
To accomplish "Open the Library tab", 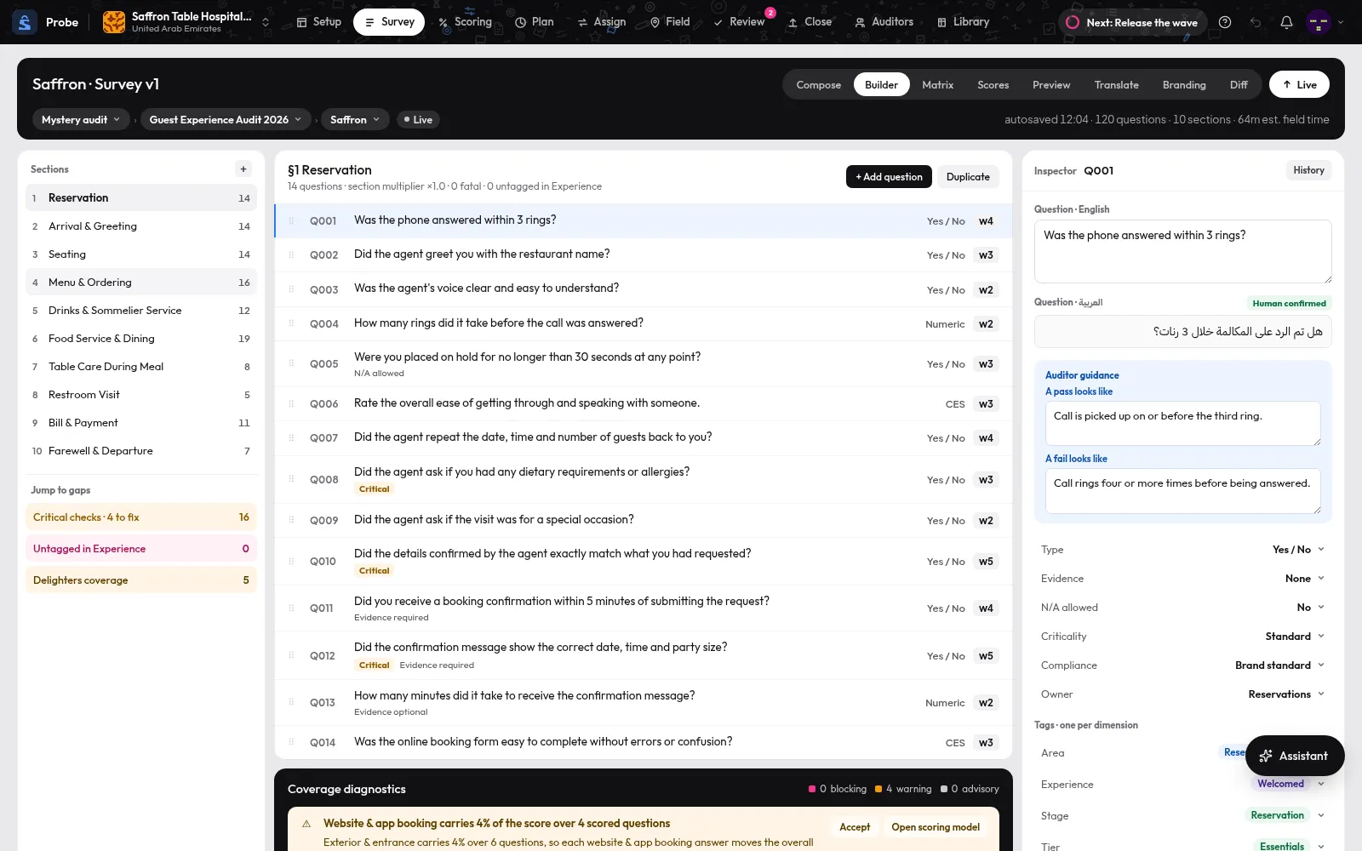I will coord(963,22).
